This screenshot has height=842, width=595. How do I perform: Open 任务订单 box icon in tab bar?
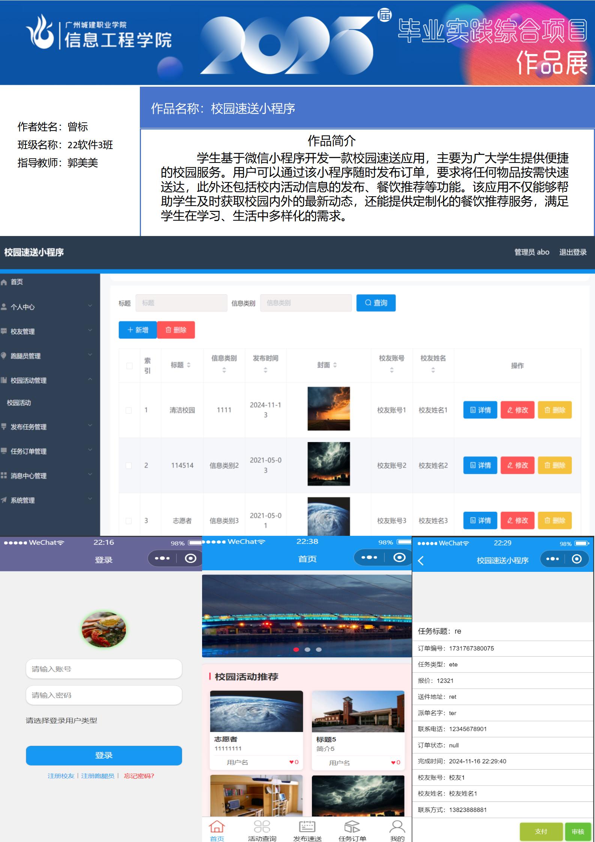click(352, 827)
